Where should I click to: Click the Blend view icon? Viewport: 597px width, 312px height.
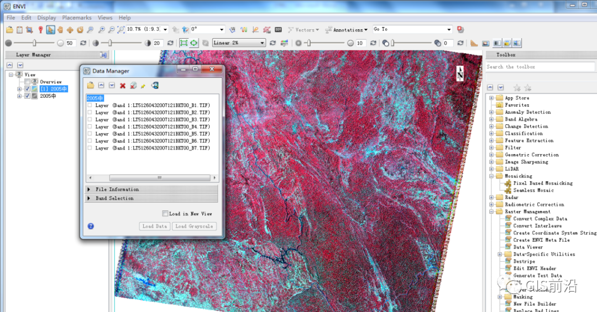point(497,43)
